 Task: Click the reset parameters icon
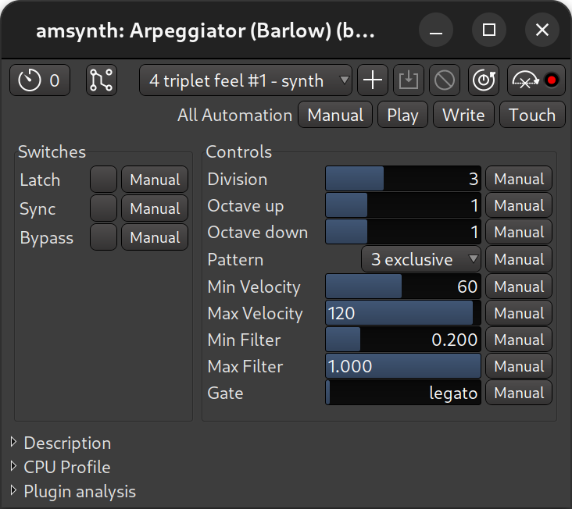pos(484,80)
